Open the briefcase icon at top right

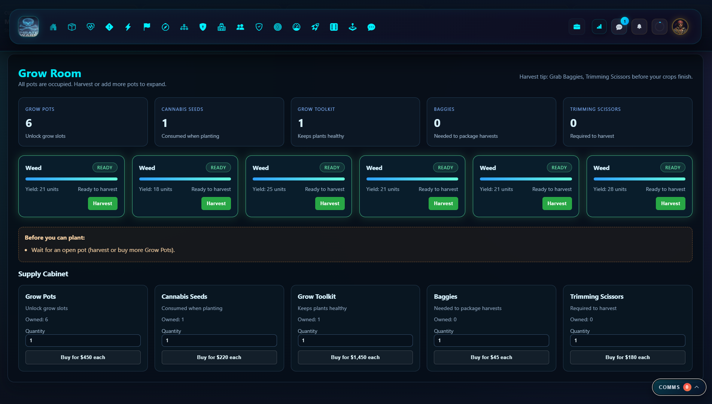[x=577, y=27]
